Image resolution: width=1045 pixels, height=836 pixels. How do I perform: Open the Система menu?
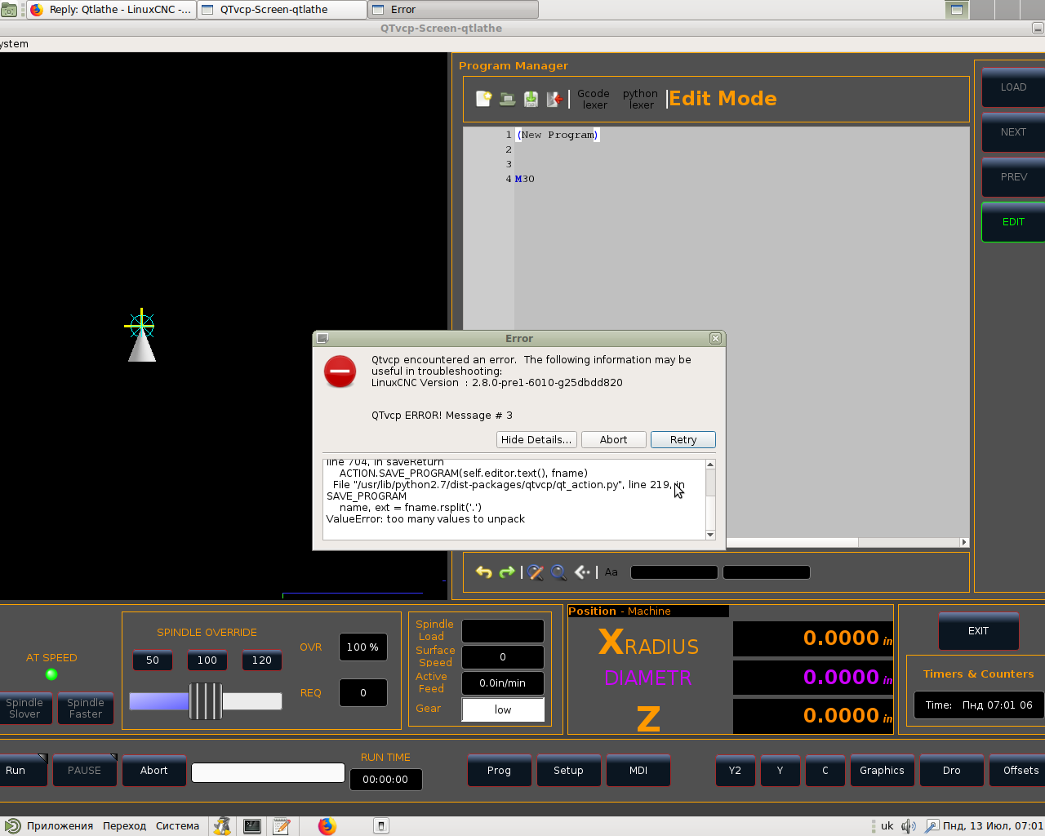coord(177,826)
